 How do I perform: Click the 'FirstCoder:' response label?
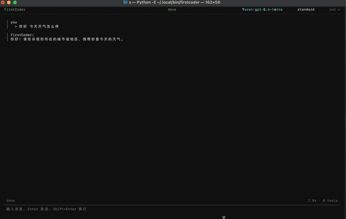(22, 35)
